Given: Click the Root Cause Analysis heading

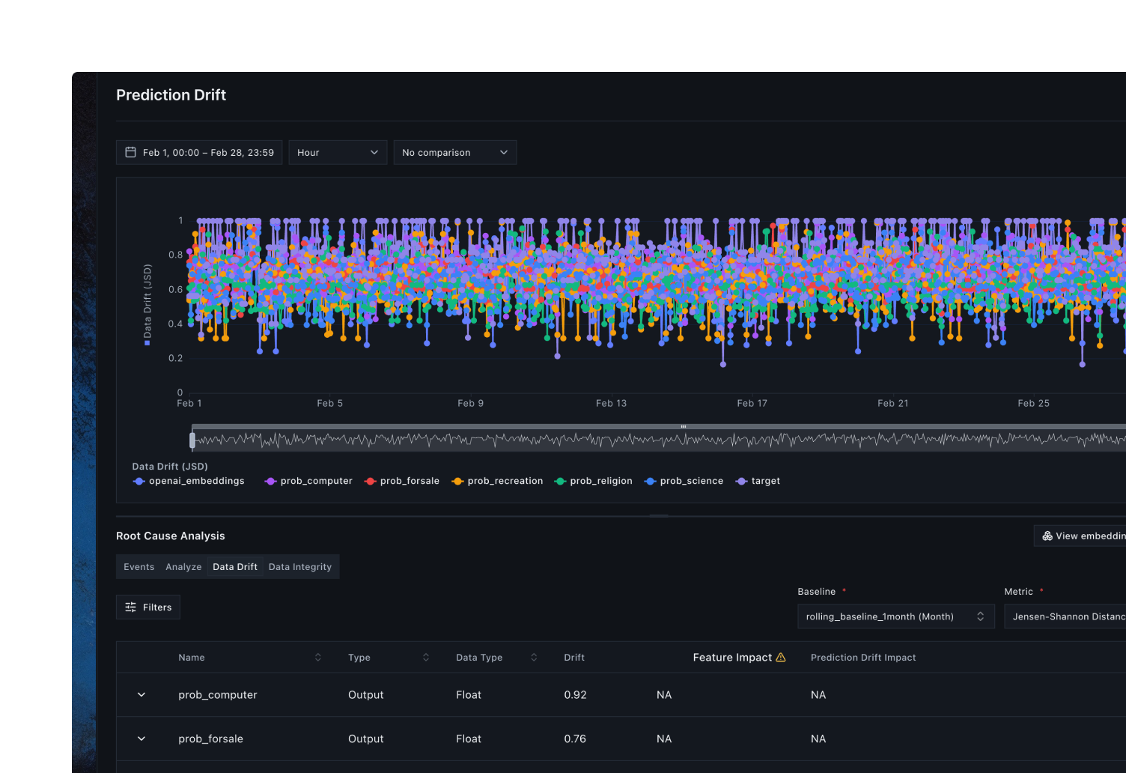Looking at the screenshot, I should point(171,536).
